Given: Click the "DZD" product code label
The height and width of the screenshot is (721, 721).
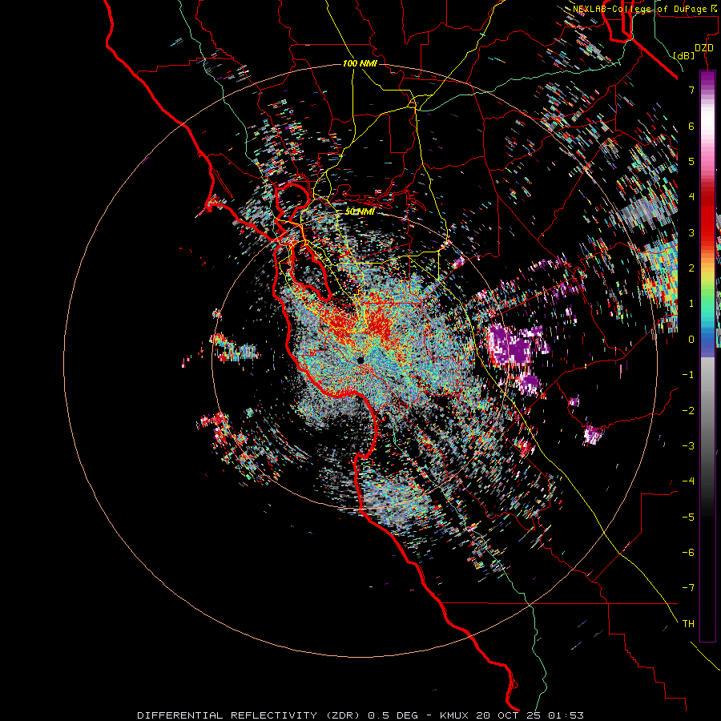Looking at the screenshot, I should [704, 48].
